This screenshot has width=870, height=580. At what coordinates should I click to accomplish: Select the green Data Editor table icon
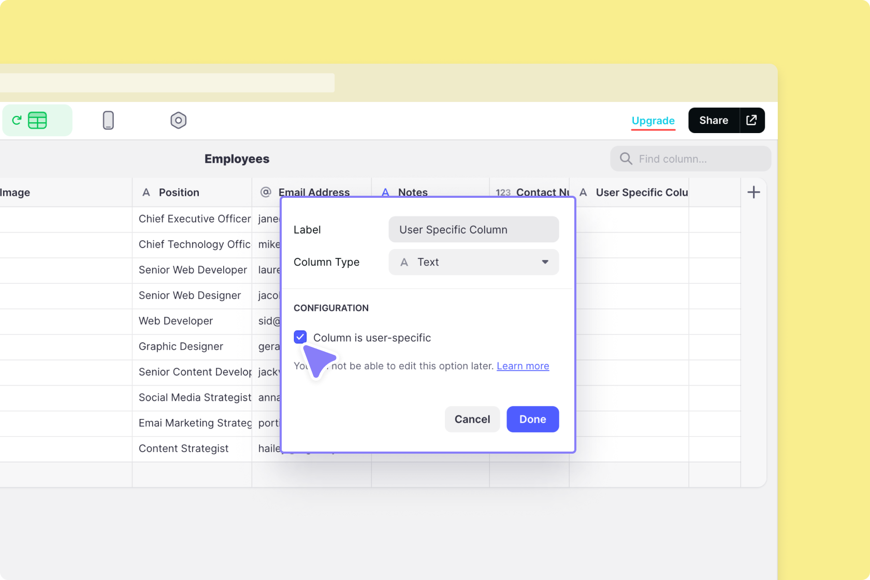pos(37,120)
